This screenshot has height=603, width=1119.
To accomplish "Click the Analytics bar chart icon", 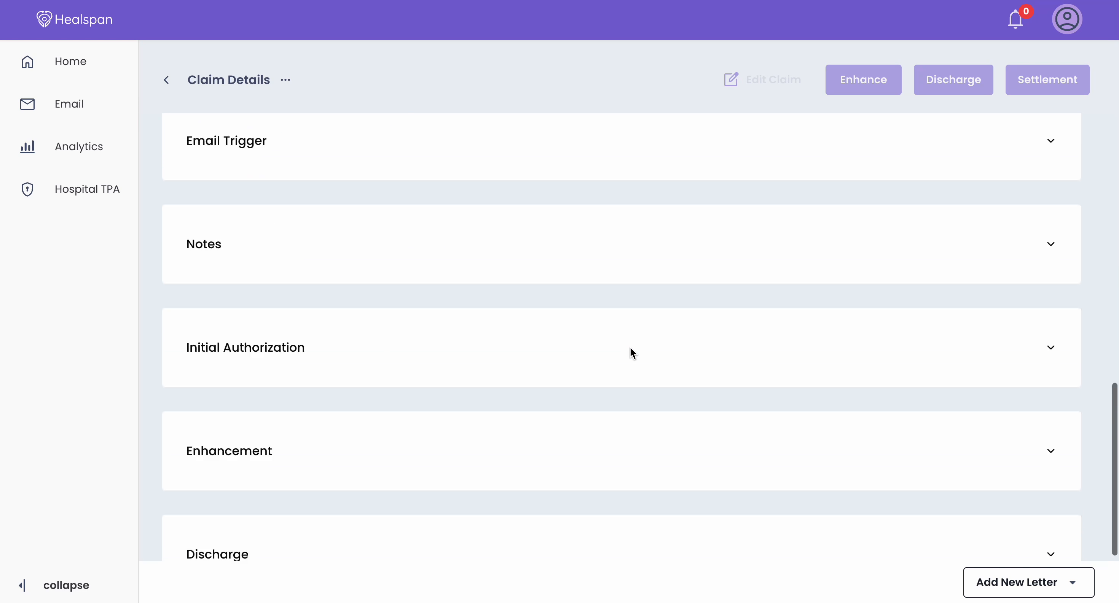I will tap(27, 146).
